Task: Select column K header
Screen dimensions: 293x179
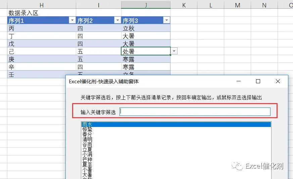Action: 184,5
